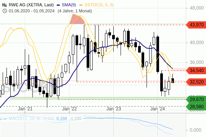The height and width of the screenshot is (137, 206).
Task: Click the red 34,540 price tag
Action: click(196, 70)
